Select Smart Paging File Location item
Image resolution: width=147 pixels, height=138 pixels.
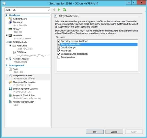pos(25,89)
